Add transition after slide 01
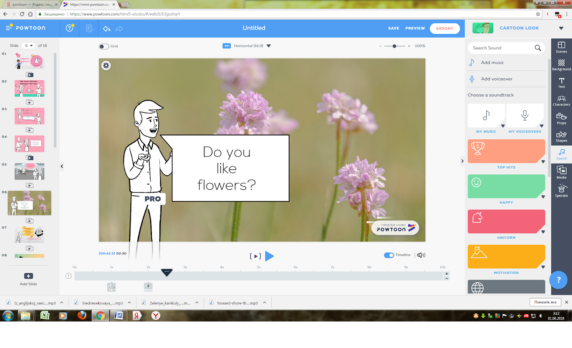This screenshot has height=348, width=572. pyautogui.click(x=30, y=75)
